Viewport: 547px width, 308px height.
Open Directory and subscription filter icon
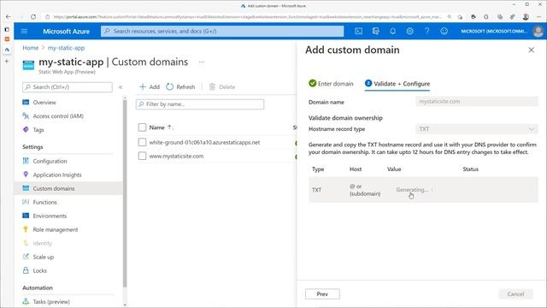(376, 31)
